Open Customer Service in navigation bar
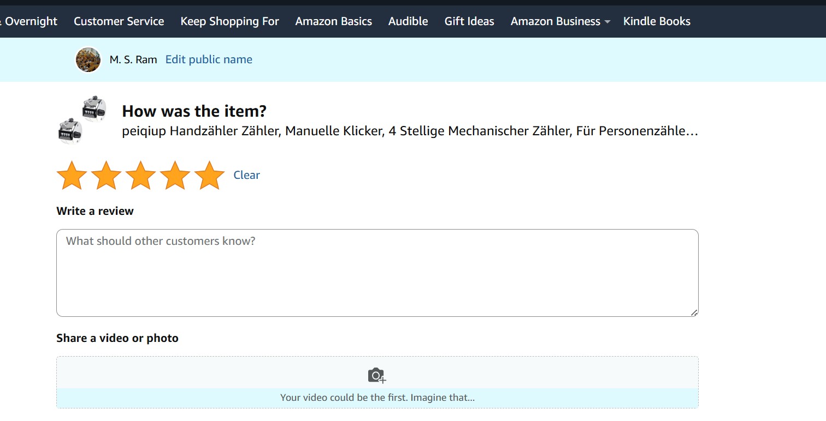The image size is (826, 421). pos(119,21)
